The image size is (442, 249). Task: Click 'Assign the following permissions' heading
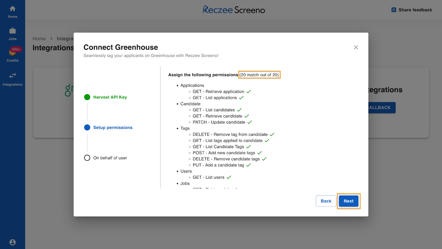pos(203,75)
